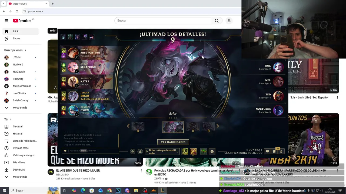
Task: Close the YouTube browser tab
Action: (x=46, y=4)
